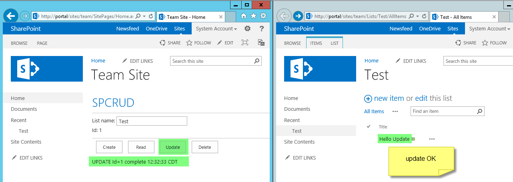
Task: Click EDIT in the Team Site ribbon
Action: (x=225, y=43)
